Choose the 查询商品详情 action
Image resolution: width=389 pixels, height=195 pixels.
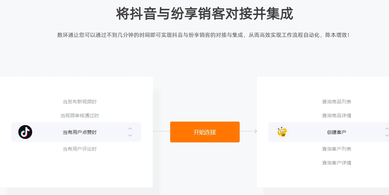tap(337, 116)
